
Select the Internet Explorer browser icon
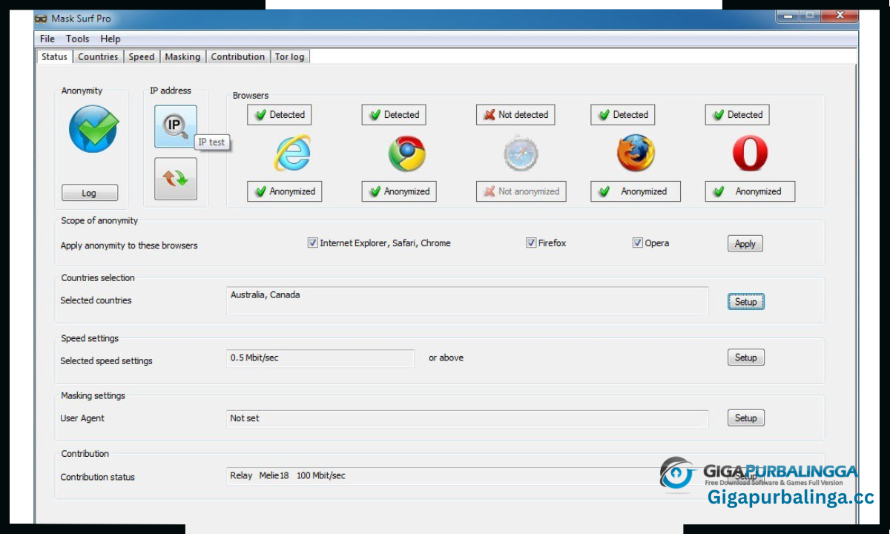pos(292,154)
